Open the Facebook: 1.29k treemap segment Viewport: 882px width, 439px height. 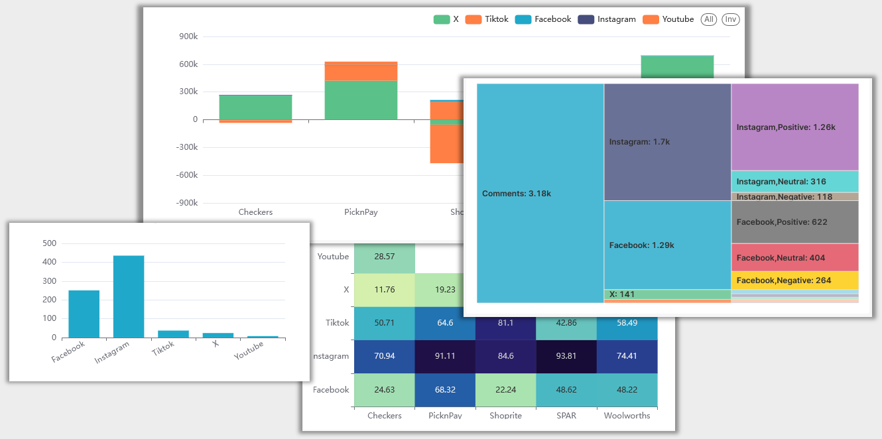(x=665, y=245)
